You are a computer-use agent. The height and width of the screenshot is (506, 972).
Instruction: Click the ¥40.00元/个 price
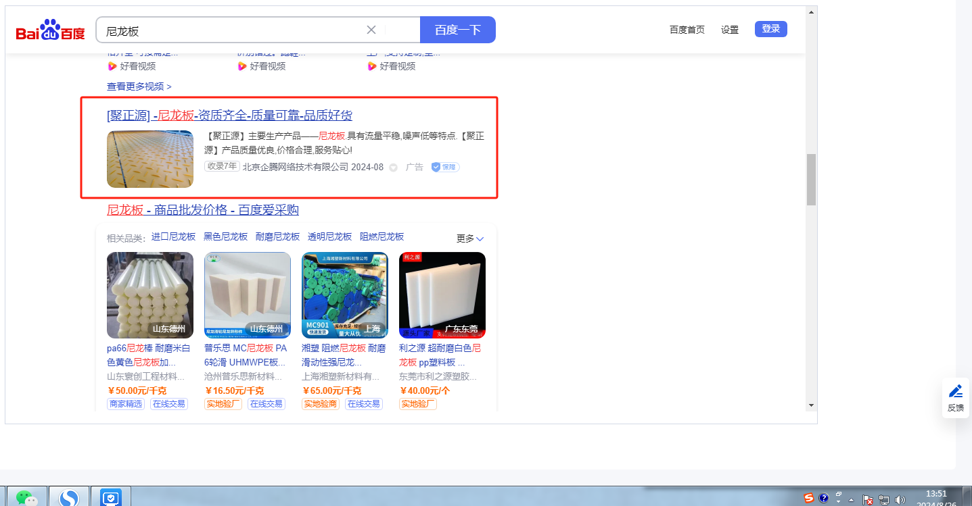click(x=425, y=390)
